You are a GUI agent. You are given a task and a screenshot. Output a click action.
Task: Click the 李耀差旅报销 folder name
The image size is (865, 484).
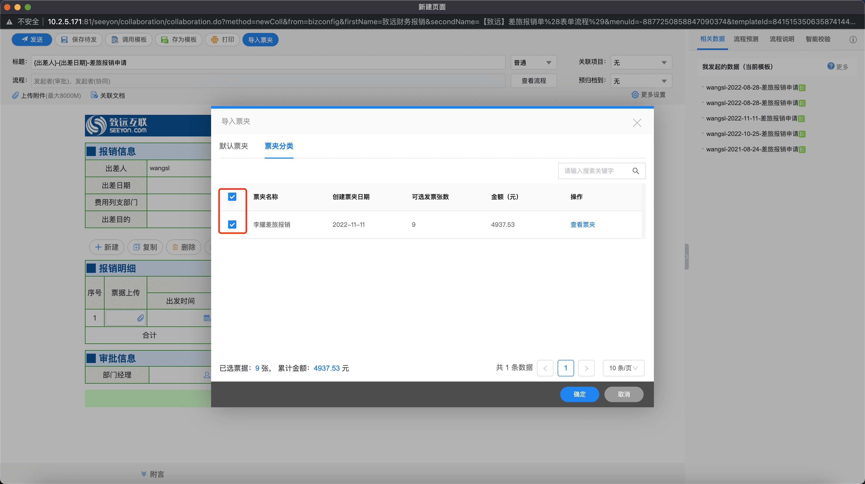click(x=272, y=225)
